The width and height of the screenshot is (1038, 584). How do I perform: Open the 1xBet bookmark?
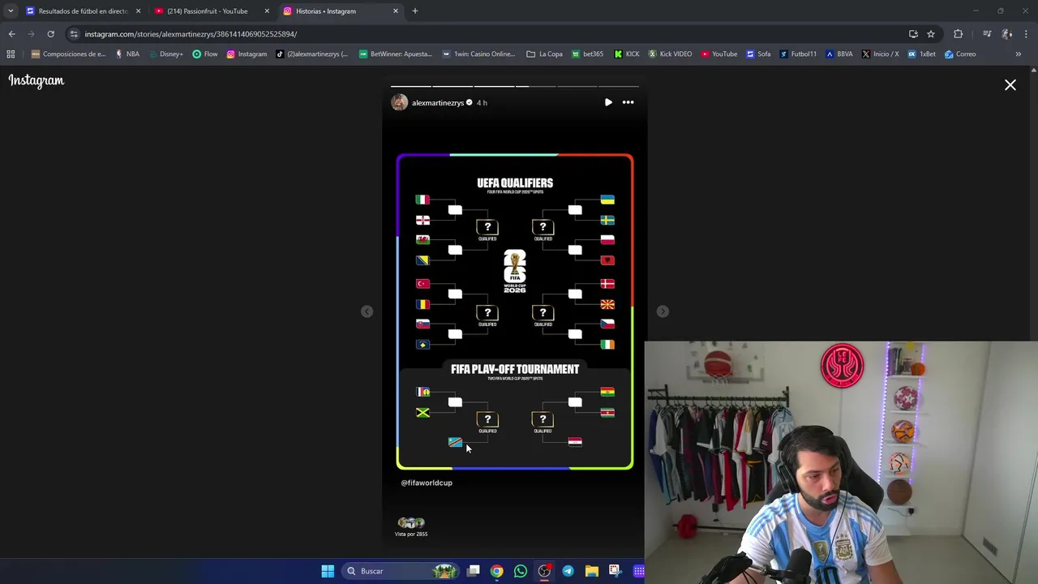921,54
